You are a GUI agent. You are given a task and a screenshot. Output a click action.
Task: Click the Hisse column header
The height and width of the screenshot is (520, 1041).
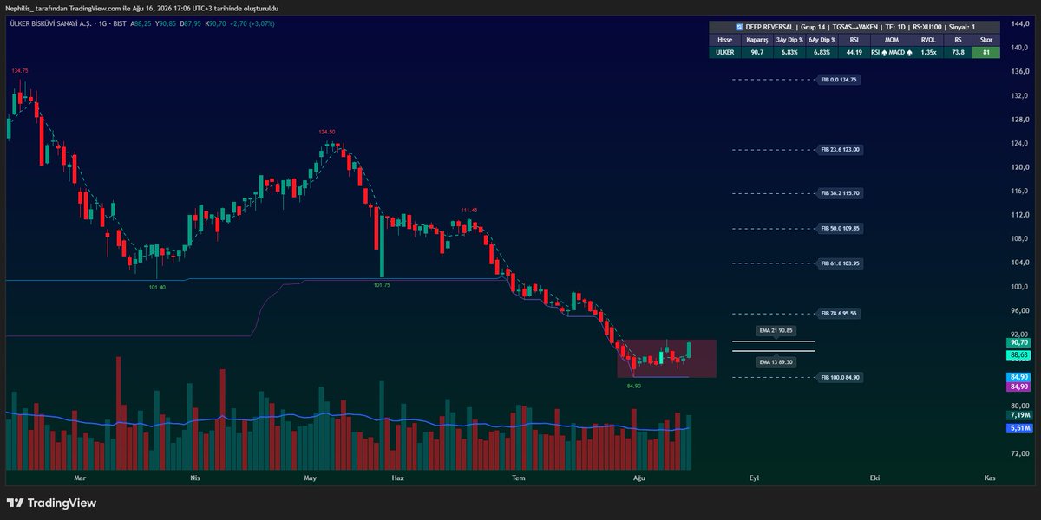coord(724,40)
